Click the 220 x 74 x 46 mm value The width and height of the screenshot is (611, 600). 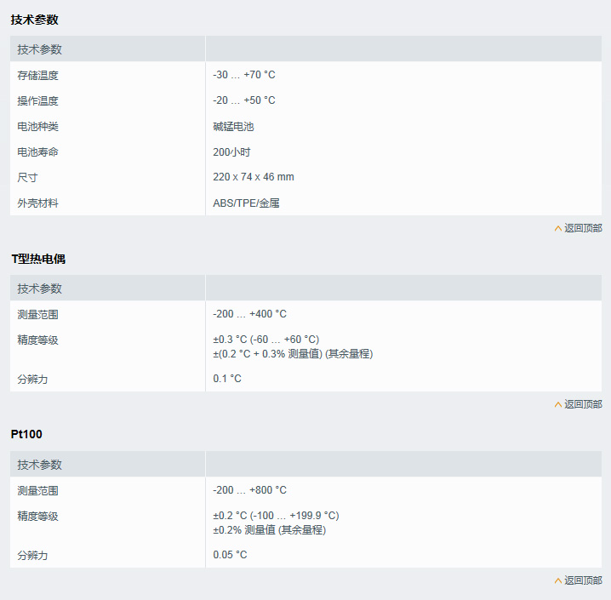pyautogui.click(x=254, y=177)
